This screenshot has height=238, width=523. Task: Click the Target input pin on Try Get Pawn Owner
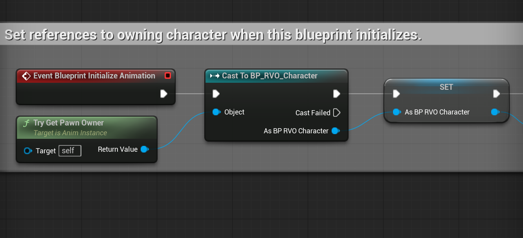pyautogui.click(x=28, y=151)
